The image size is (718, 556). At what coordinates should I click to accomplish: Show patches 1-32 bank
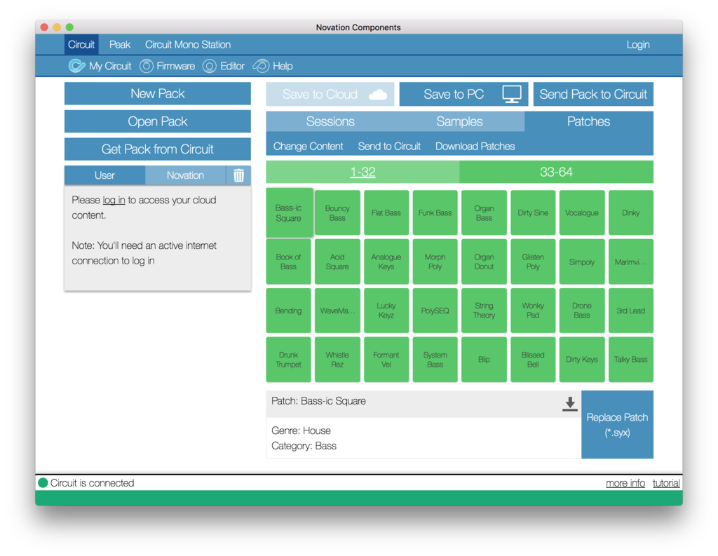[363, 172]
